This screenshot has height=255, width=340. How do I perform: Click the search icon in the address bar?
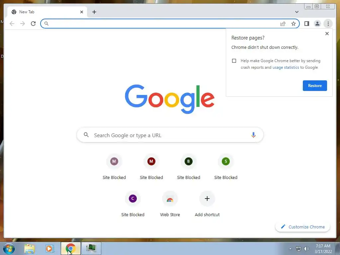[x=46, y=24]
